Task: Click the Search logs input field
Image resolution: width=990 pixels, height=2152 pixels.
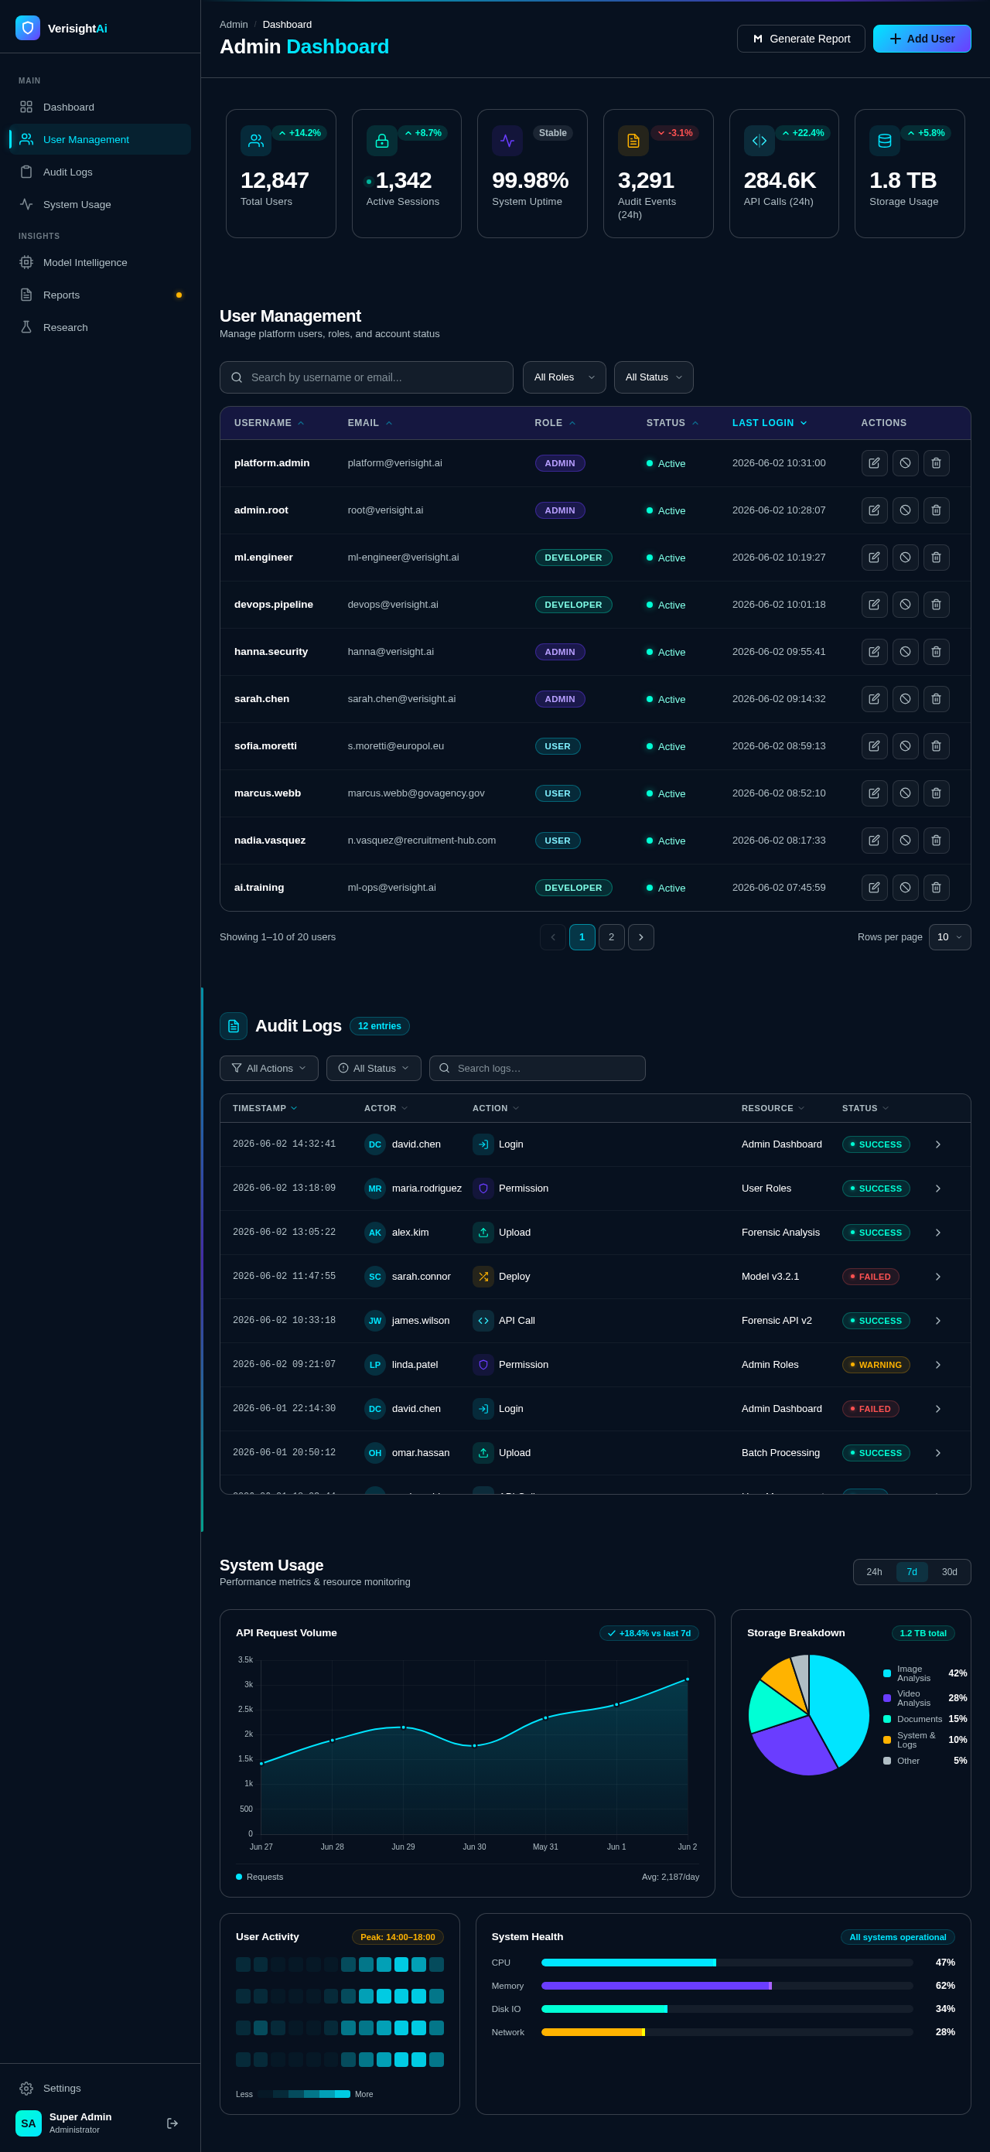Action: click(538, 1069)
